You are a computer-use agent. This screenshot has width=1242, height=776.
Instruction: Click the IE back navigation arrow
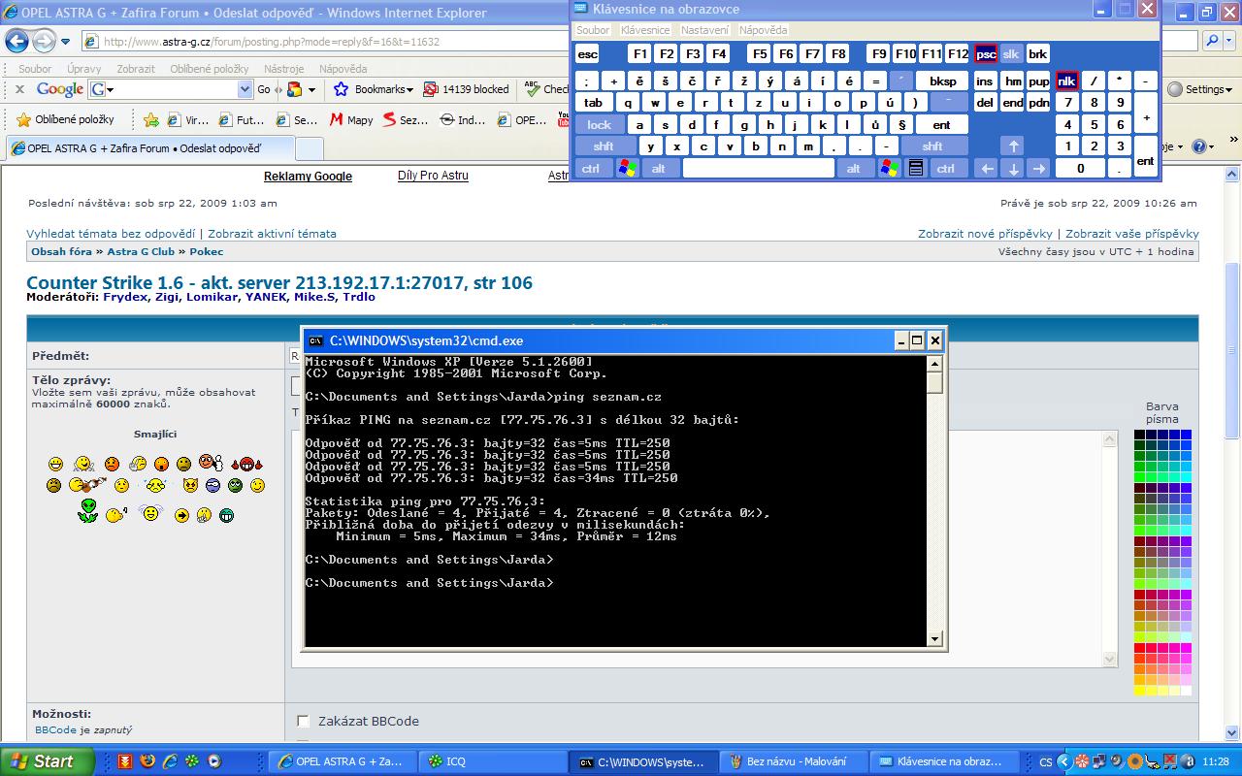pyautogui.click(x=16, y=42)
